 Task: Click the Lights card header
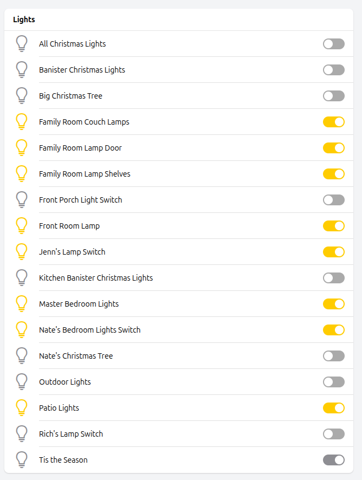pos(24,20)
